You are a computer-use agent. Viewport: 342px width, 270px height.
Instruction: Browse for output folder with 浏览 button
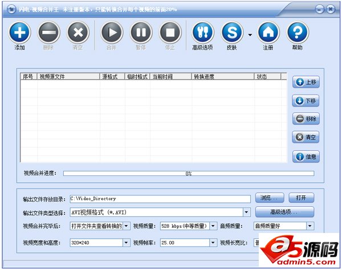click(x=270, y=198)
